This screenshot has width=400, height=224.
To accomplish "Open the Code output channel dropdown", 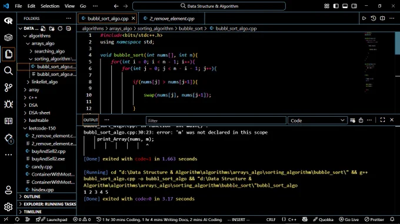I will click(317, 121).
